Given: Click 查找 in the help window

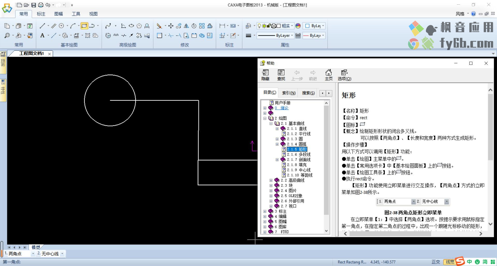Looking at the screenshot, I should (x=281, y=75).
